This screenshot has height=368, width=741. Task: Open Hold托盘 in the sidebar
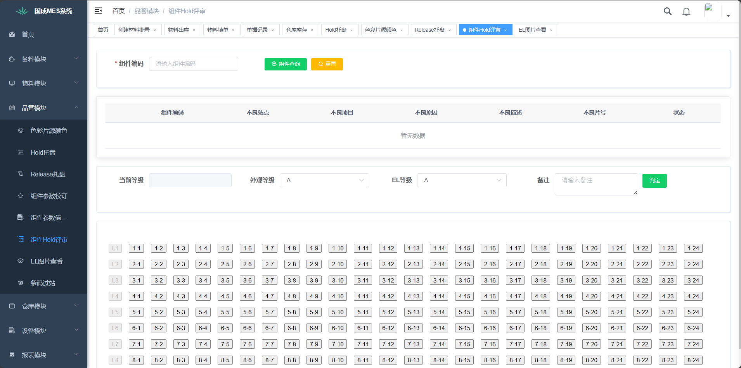pos(43,152)
